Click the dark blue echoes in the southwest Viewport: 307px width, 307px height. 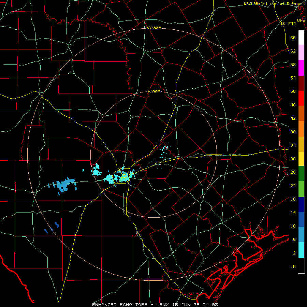[x=52, y=227]
